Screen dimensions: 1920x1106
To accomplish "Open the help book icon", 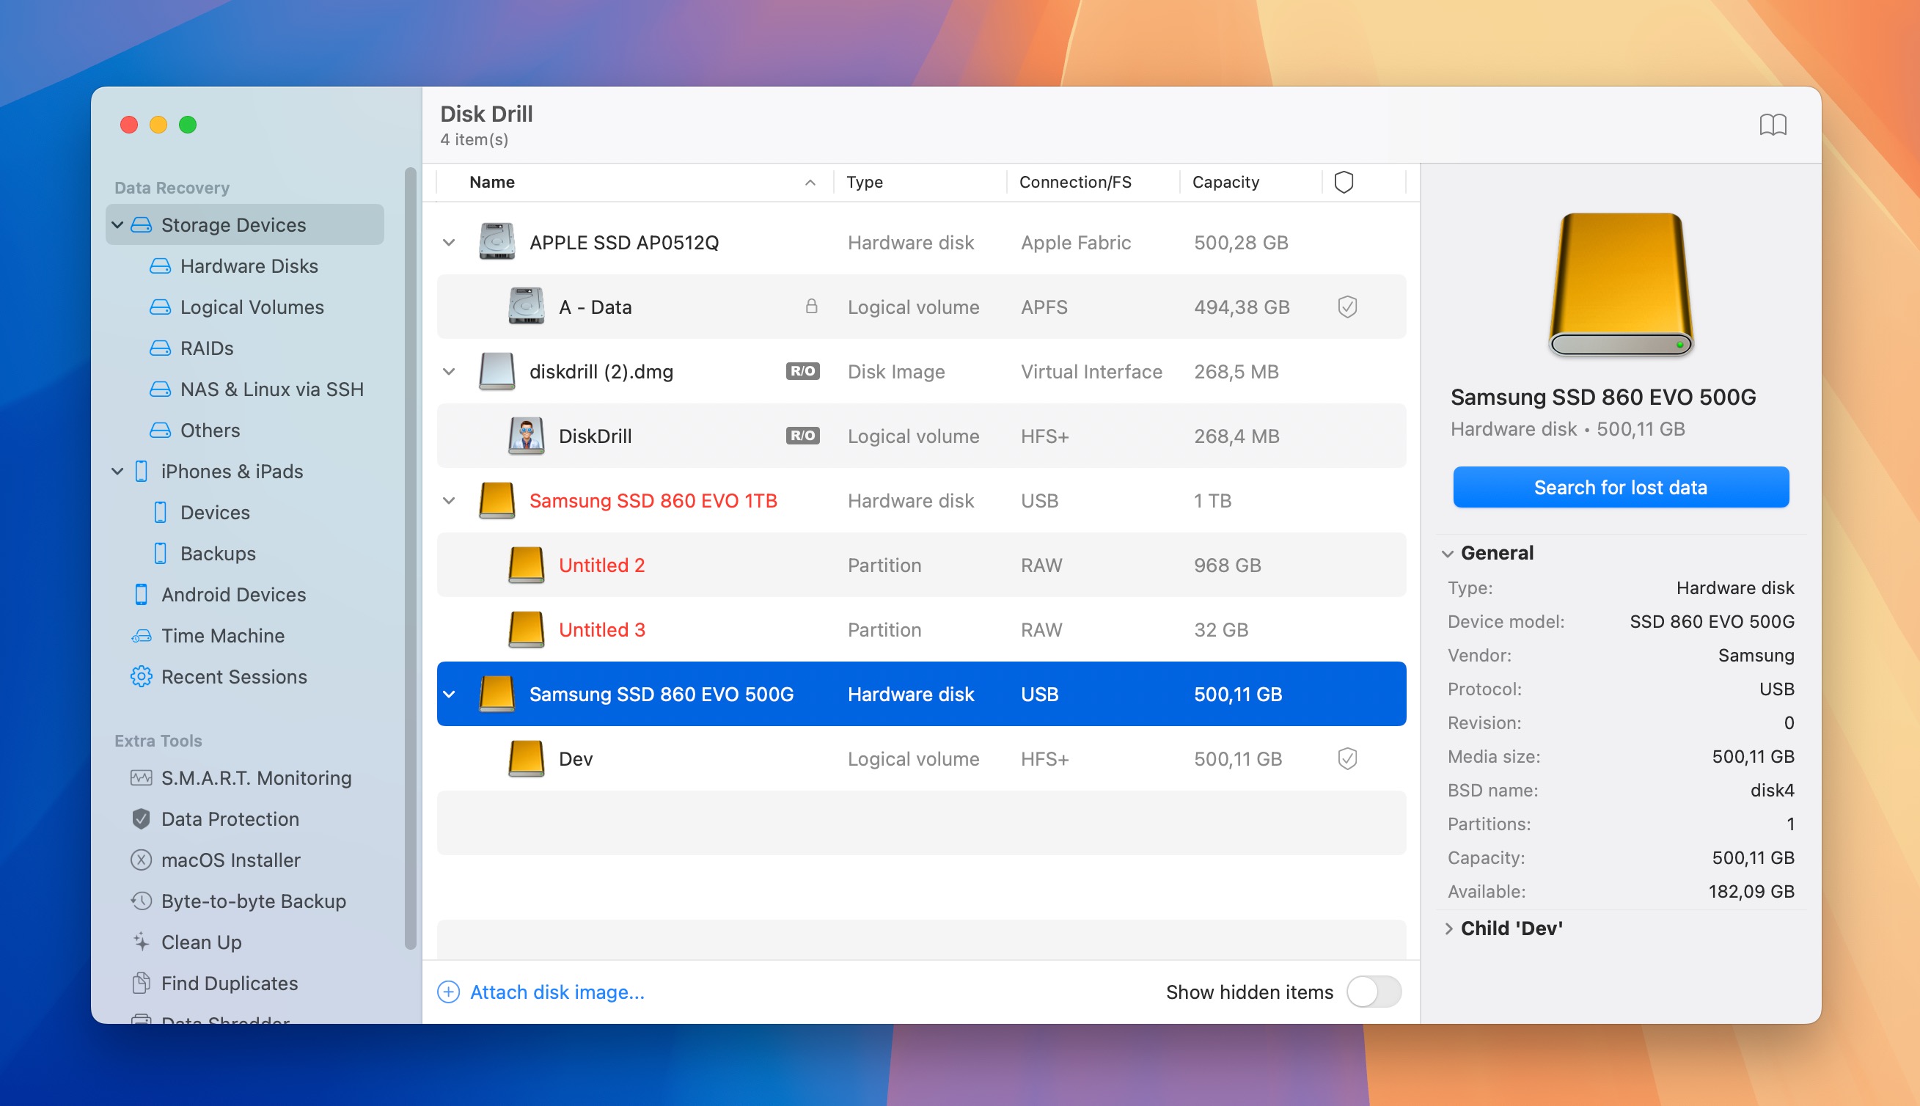I will (x=1773, y=125).
